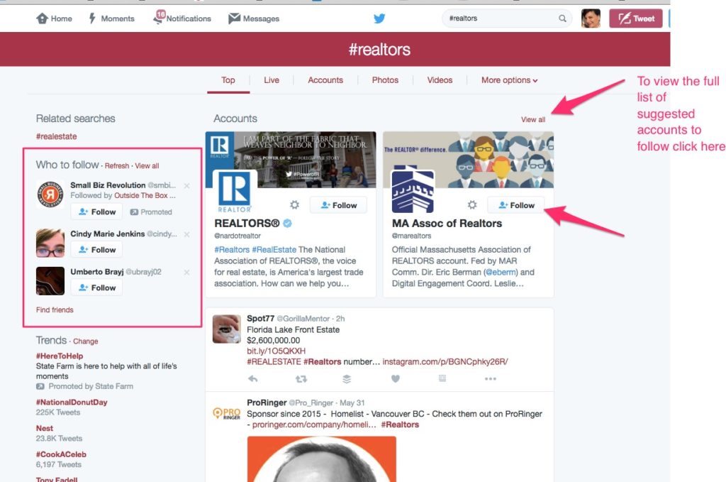Open gear menu on REALTORS® card
This screenshot has height=482, width=726.
tap(294, 205)
